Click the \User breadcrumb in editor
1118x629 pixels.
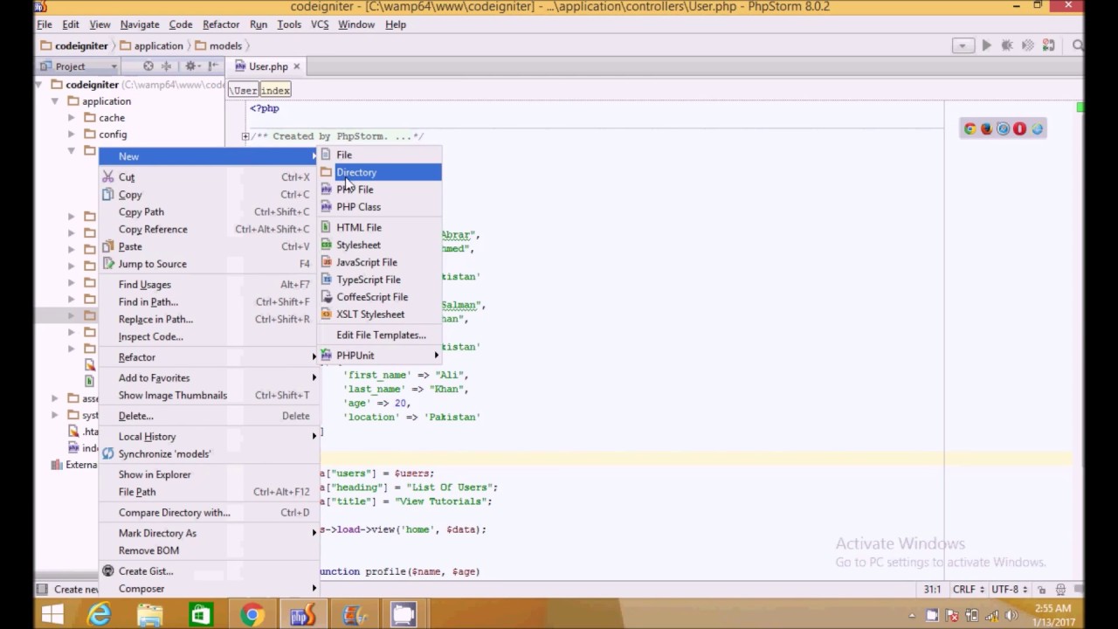[x=245, y=90]
